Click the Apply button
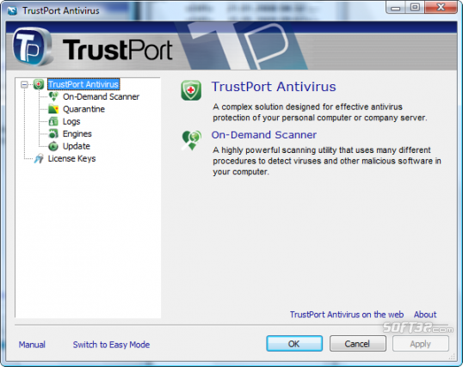The height and width of the screenshot is (367, 463). click(x=421, y=344)
